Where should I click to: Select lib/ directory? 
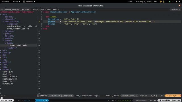click(5, 57)
